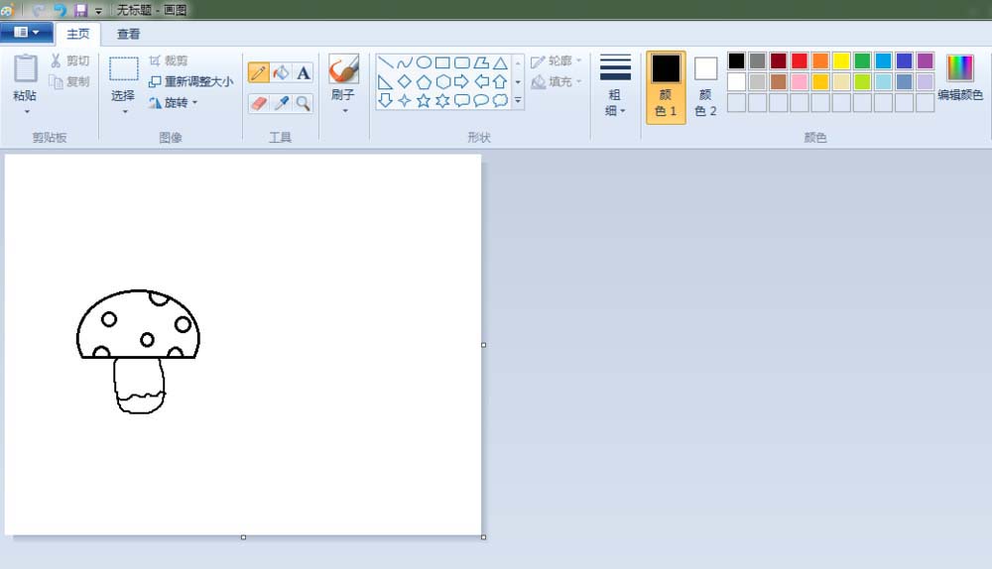Choose the Right arrow shape
The image size is (992, 569).
click(462, 81)
